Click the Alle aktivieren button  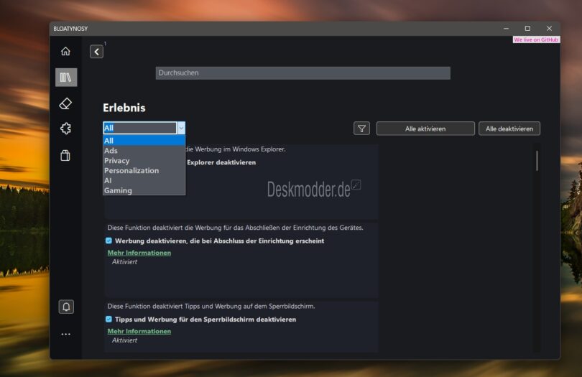coord(425,129)
